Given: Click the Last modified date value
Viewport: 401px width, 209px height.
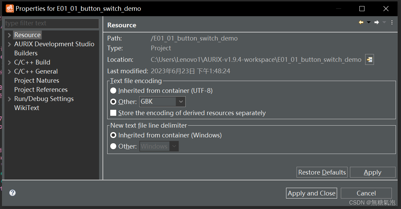Looking at the screenshot, I should click(x=191, y=71).
